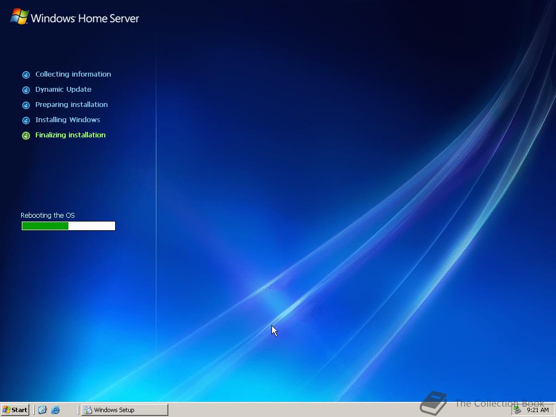This screenshot has height=417, width=556.
Task: Select the Collecting information text
Action: [x=73, y=74]
